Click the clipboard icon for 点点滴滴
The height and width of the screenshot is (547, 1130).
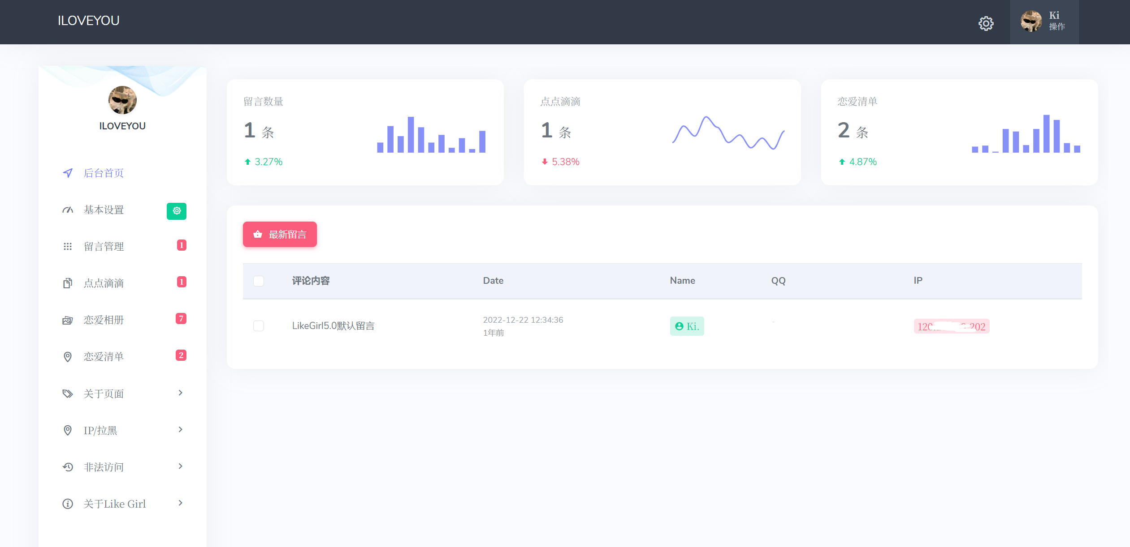68,283
